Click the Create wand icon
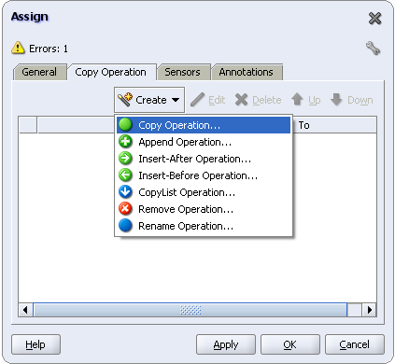 [125, 100]
